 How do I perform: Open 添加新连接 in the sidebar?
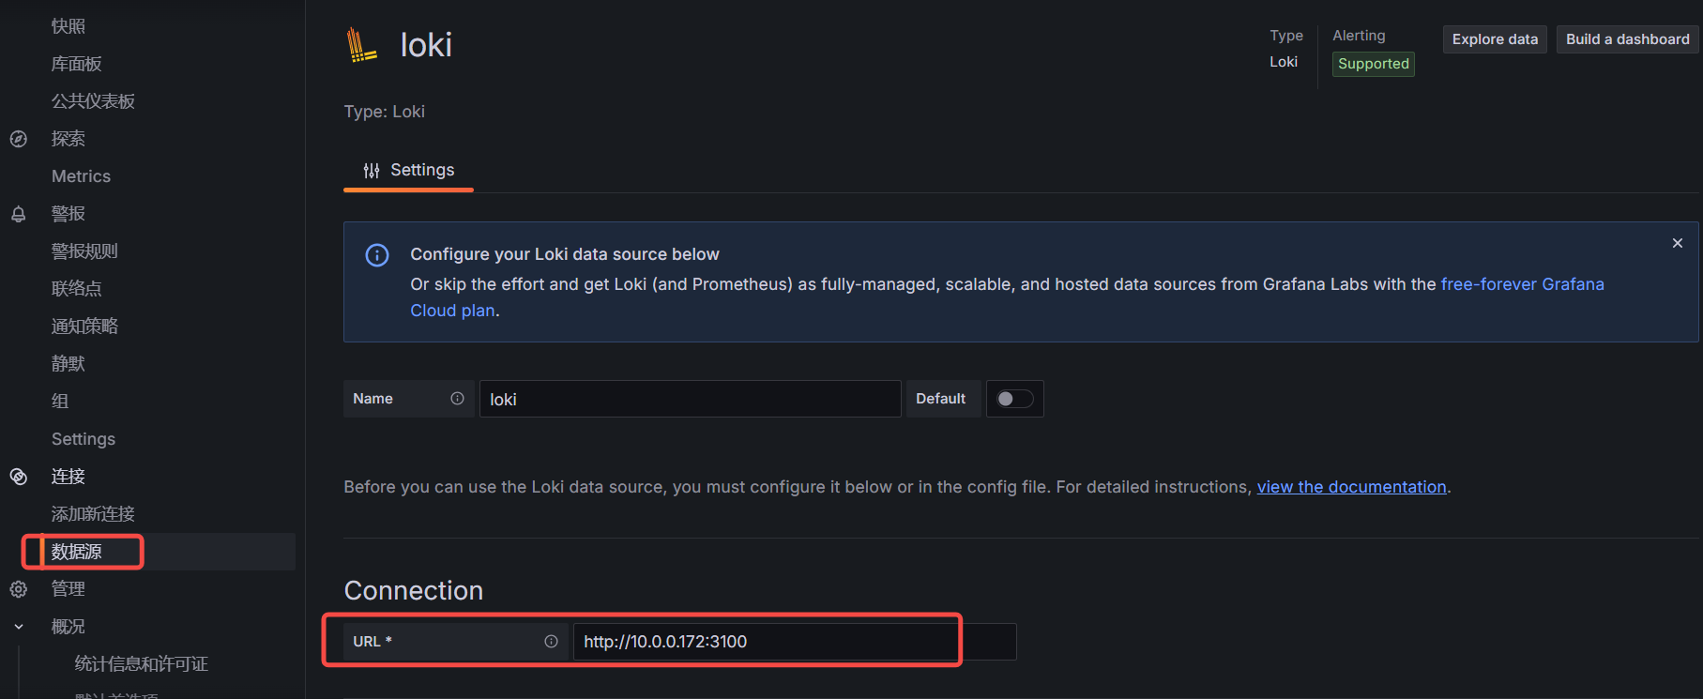pos(93,514)
